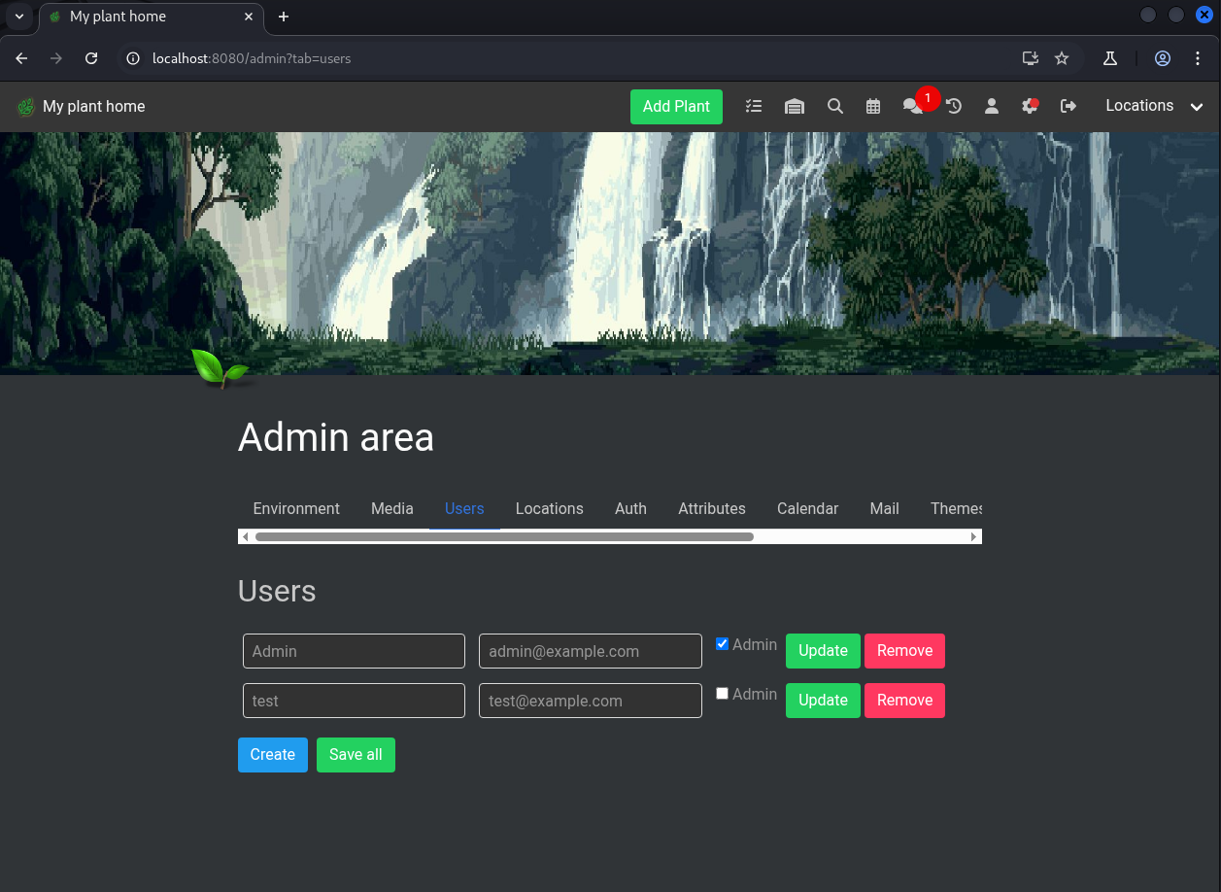Uncheck Admin checkbox for Admin user
The height and width of the screenshot is (892, 1221).
click(722, 643)
